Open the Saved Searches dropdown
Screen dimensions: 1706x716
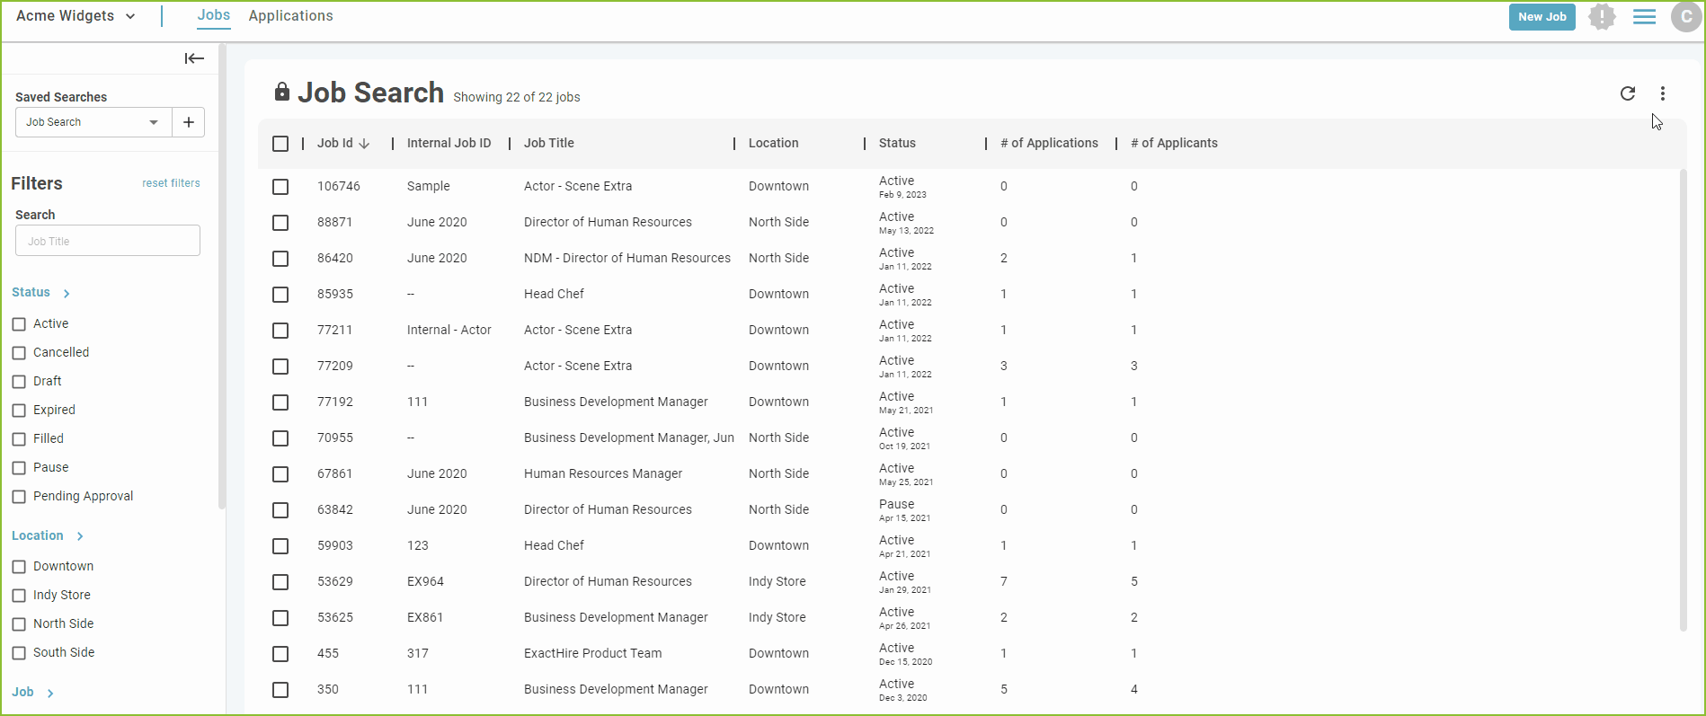(x=93, y=122)
